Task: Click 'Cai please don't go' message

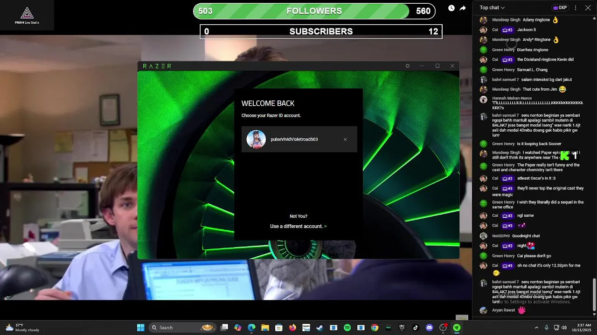Action: point(534,256)
